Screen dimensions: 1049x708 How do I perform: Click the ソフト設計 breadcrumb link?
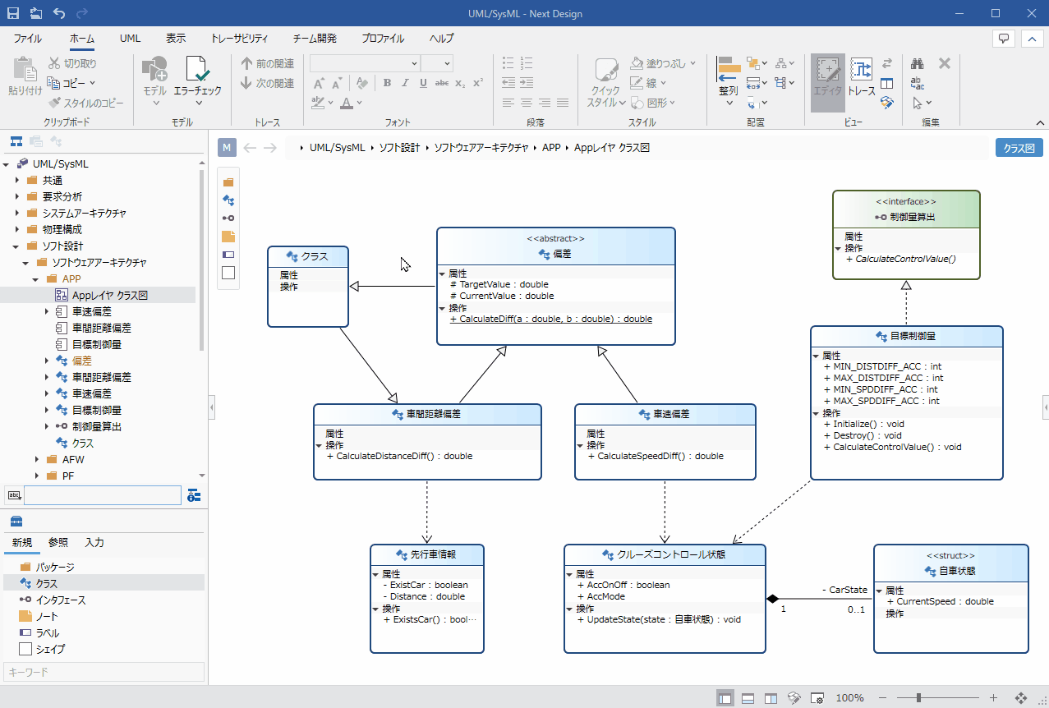(399, 148)
